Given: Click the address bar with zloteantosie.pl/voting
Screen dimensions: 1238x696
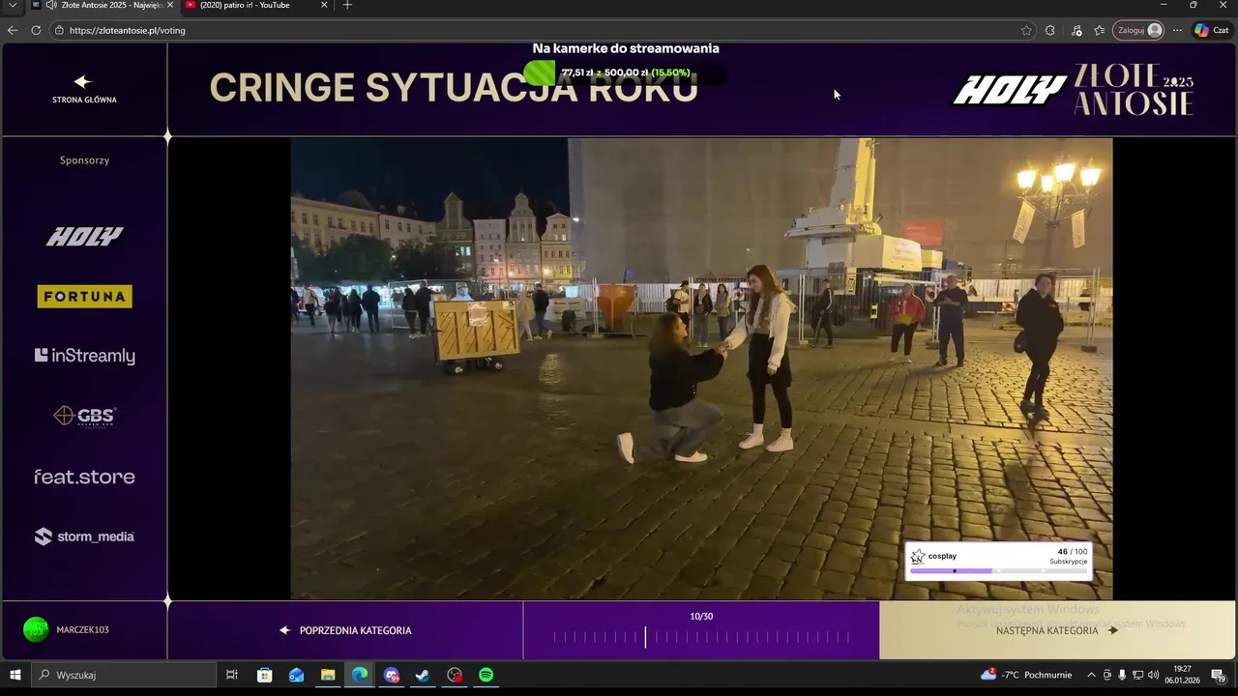Looking at the screenshot, I should 542,30.
